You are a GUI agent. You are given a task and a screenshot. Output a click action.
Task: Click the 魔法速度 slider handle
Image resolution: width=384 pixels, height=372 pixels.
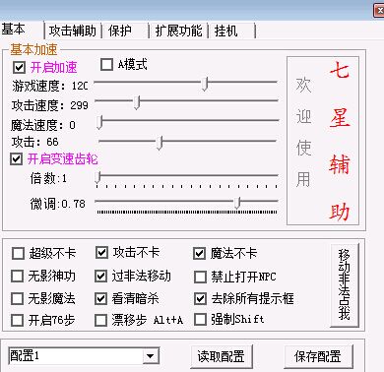(99, 122)
